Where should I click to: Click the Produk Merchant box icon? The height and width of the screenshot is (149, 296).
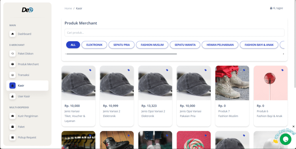coord(12,64)
